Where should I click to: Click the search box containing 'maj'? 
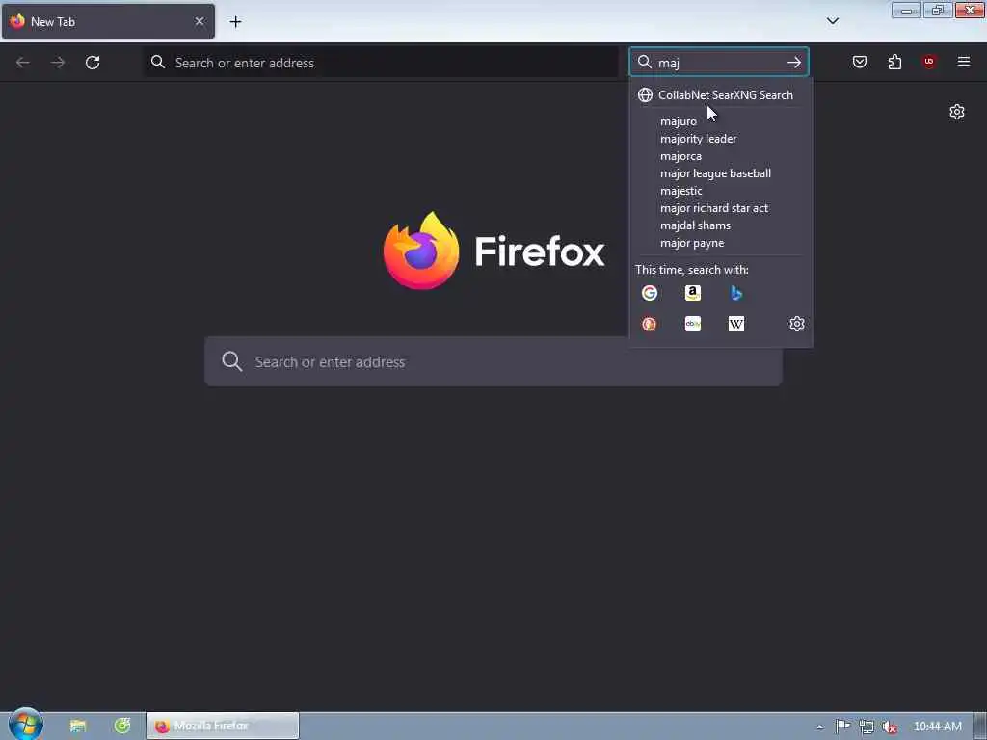click(x=717, y=63)
